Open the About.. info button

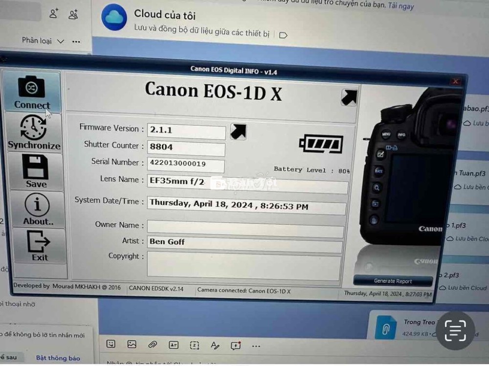(x=38, y=209)
